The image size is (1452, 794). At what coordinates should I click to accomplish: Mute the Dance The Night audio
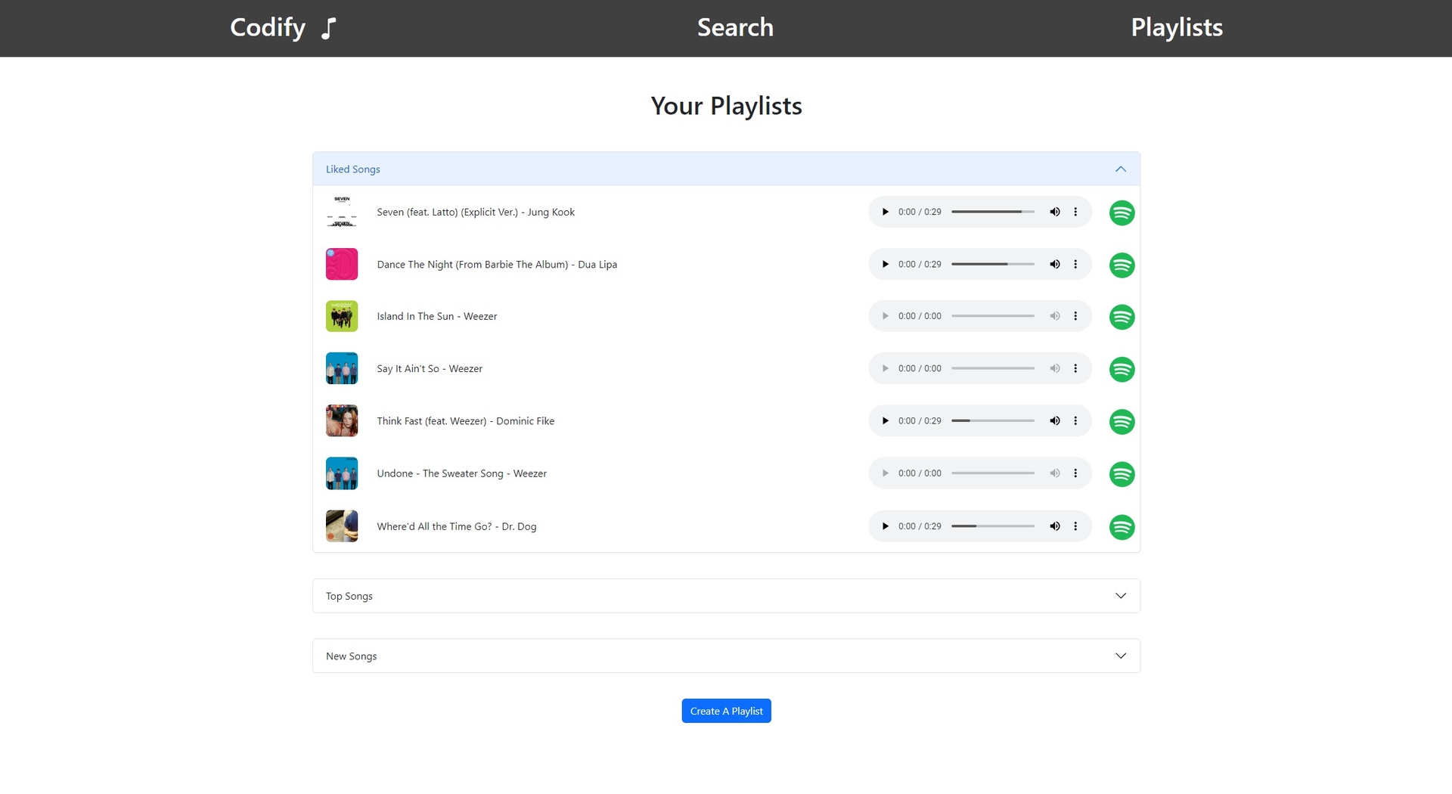pyautogui.click(x=1054, y=264)
